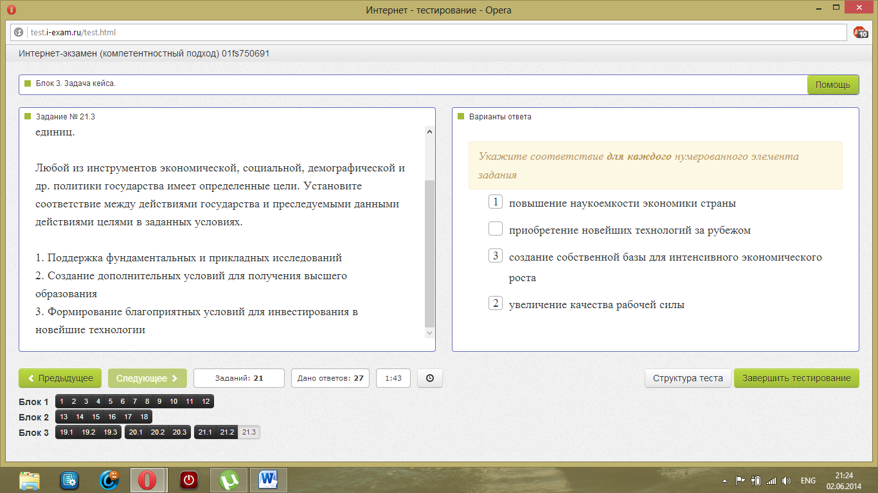Click empty box beside приобретение новейших технологий
The width and height of the screenshot is (878, 493).
495,229
